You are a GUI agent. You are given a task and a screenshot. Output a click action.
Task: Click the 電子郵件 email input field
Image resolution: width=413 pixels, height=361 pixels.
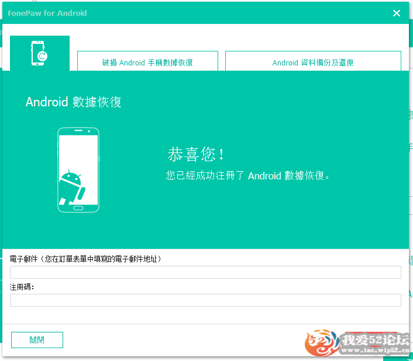click(x=205, y=272)
